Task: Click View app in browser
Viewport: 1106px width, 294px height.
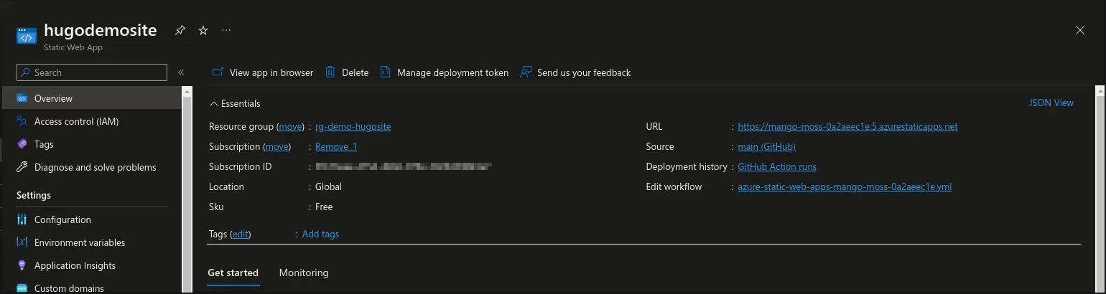Action: tap(263, 72)
